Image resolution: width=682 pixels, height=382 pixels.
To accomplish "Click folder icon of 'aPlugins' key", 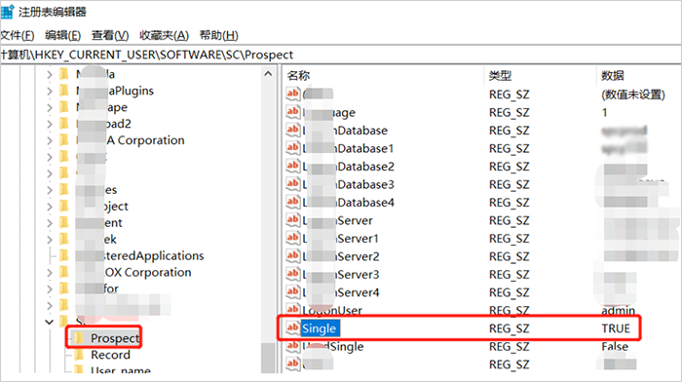I will coord(64,91).
